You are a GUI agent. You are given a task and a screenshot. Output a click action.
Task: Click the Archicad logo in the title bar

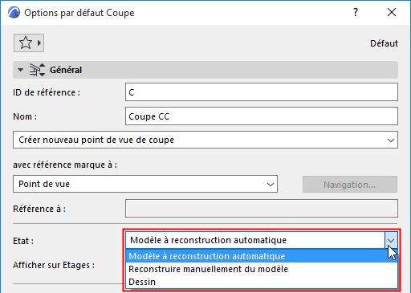(14, 13)
